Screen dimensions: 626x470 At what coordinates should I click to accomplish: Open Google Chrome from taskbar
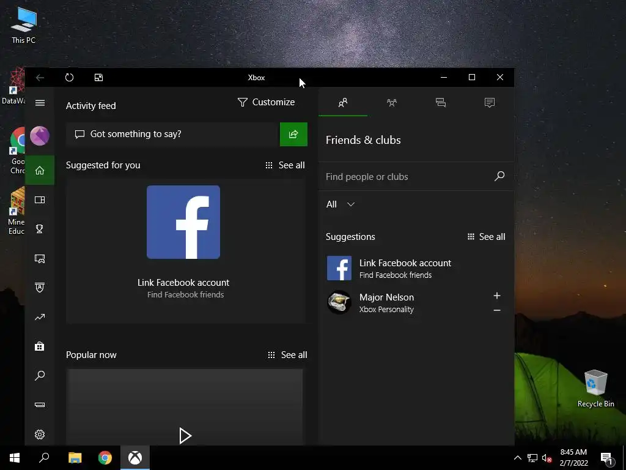point(105,458)
